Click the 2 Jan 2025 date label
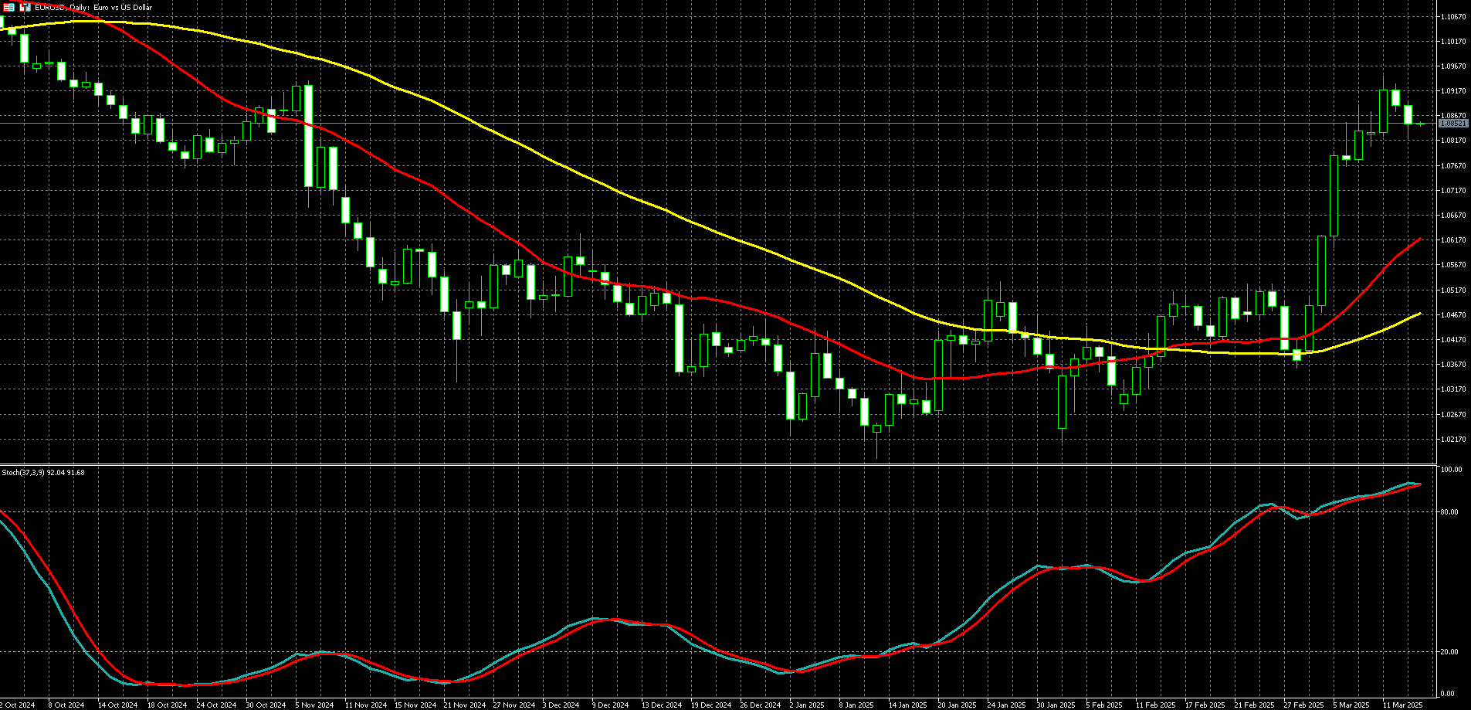 (x=807, y=705)
